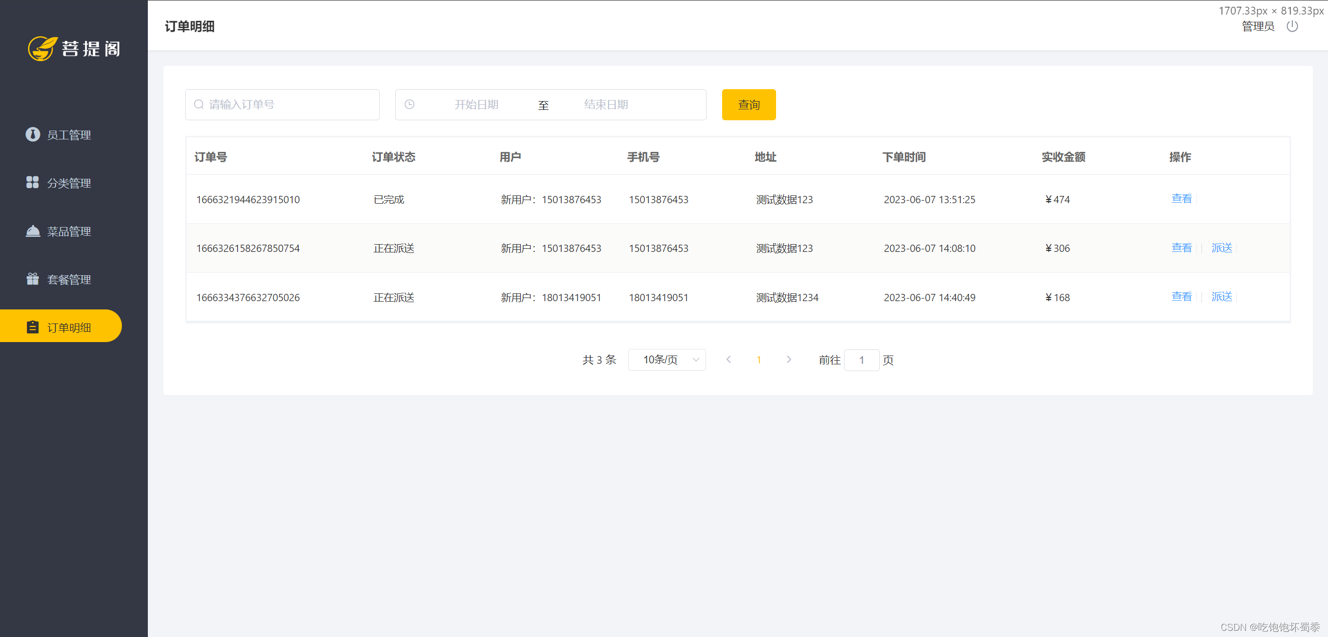The image size is (1328, 637).
Task: Click the 套餐管理 gift icon
Action: coord(33,279)
